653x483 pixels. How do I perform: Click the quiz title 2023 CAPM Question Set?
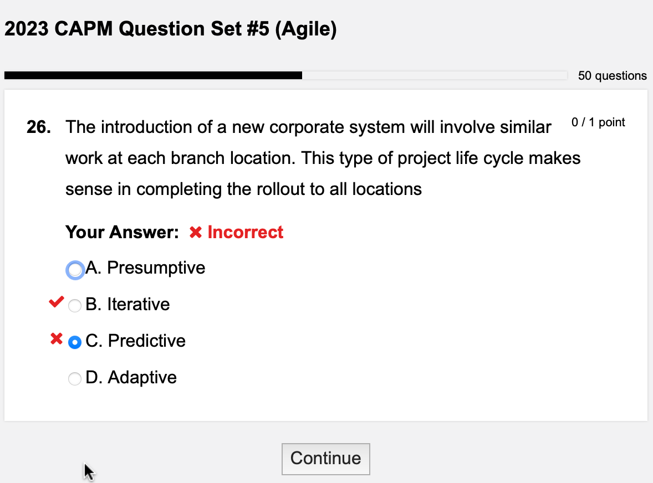(x=170, y=28)
